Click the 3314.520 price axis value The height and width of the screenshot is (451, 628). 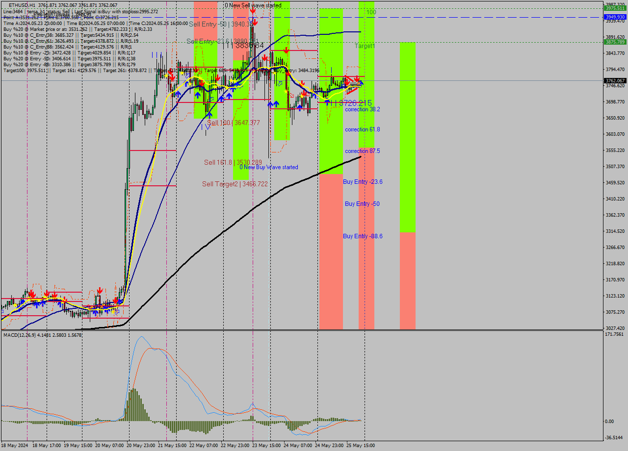[x=615, y=231]
